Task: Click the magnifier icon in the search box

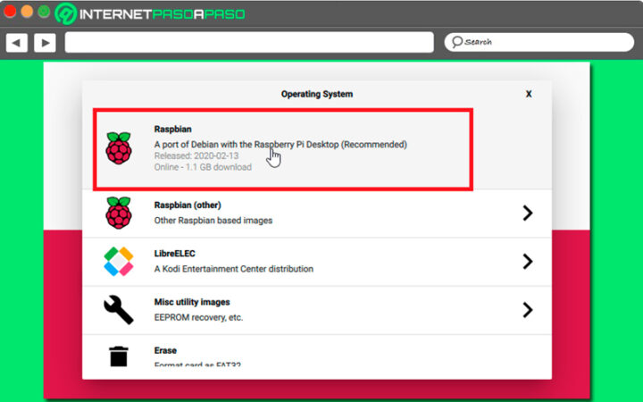Action: coord(455,42)
